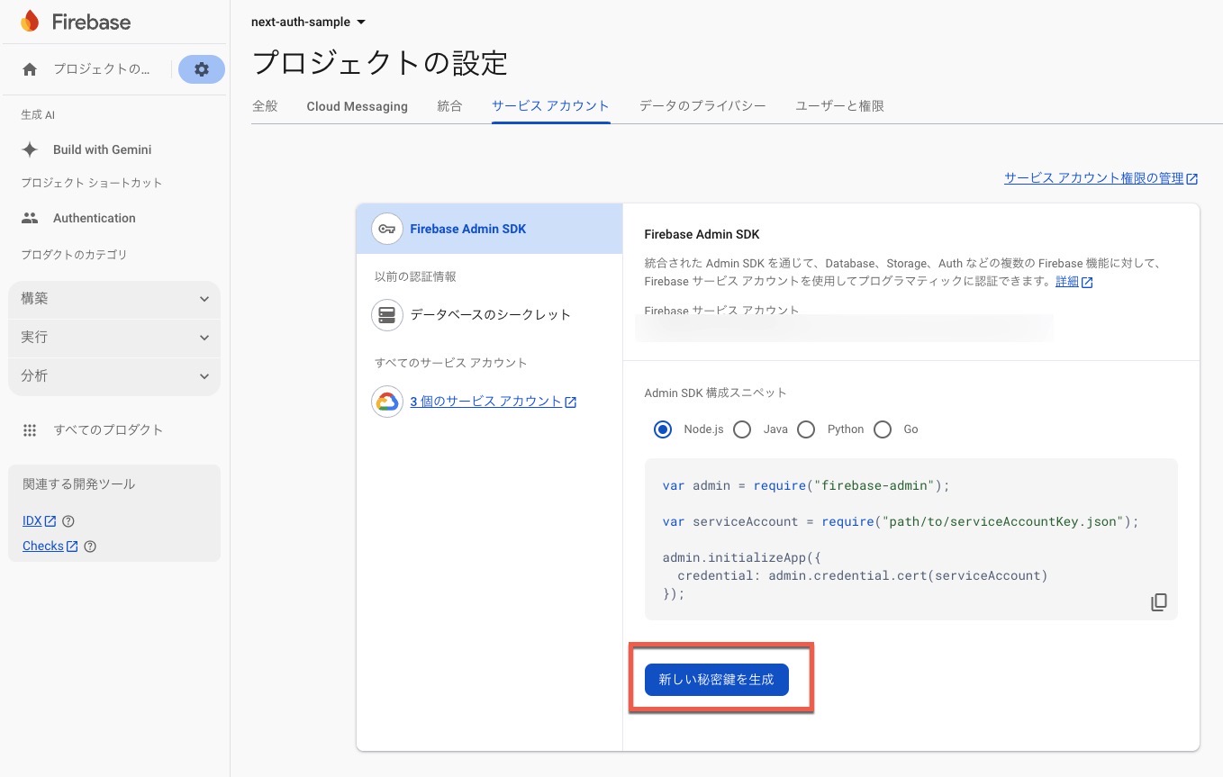Click the admin.initializeApp code line
Image resolution: width=1223 pixels, height=777 pixels.
[741, 557]
